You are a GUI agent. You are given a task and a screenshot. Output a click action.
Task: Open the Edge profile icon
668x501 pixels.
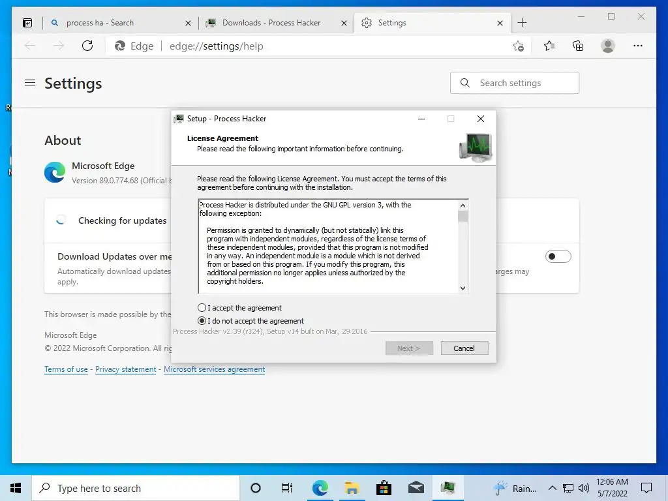(x=608, y=46)
